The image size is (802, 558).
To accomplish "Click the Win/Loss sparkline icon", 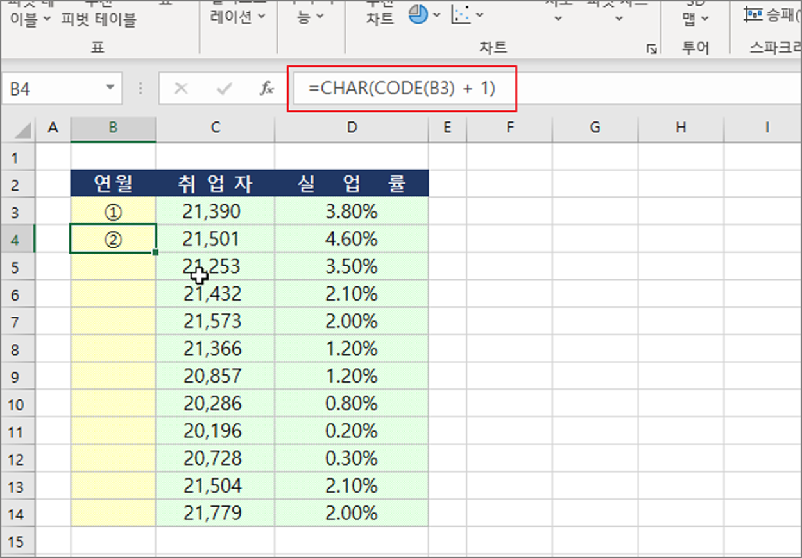I will [753, 14].
